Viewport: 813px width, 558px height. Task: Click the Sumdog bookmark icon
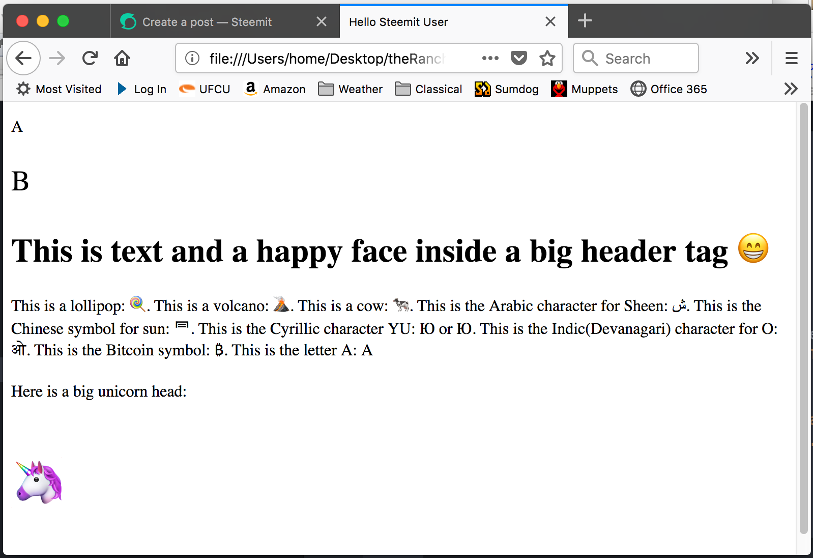(483, 89)
